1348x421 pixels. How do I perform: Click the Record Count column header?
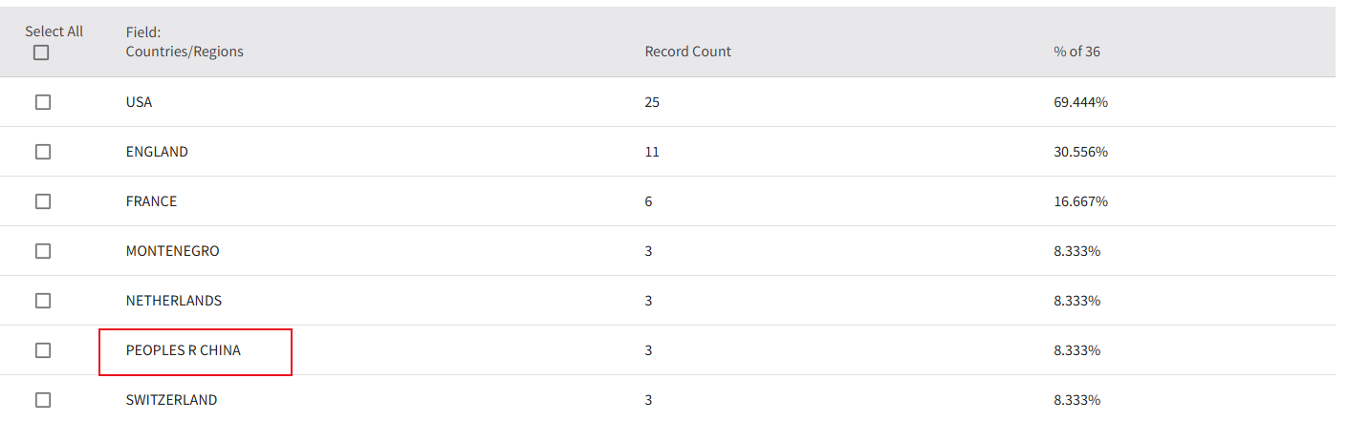coord(687,52)
